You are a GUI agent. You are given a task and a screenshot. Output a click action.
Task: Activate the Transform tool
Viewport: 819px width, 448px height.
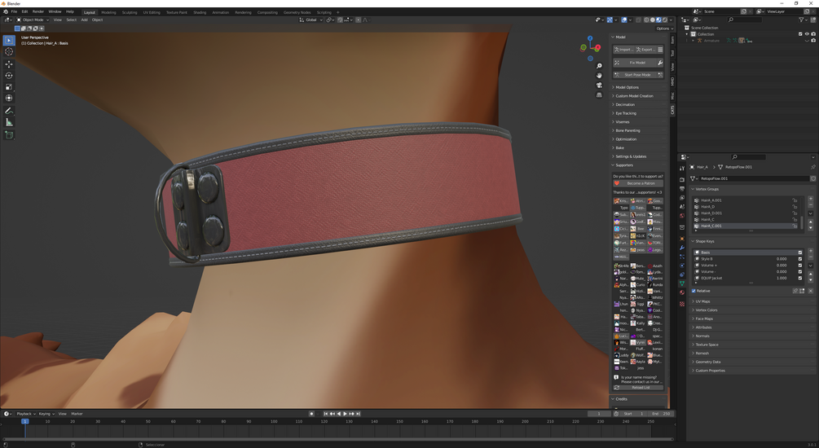click(x=9, y=99)
